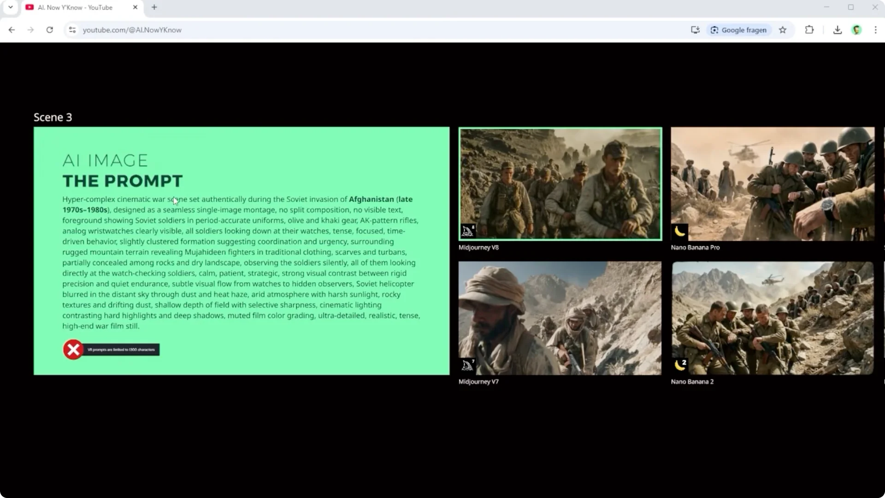Image resolution: width=885 pixels, height=498 pixels.
Task: Select the AI. Now Y'Know - YouTube tab
Action: click(x=75, y=7)
